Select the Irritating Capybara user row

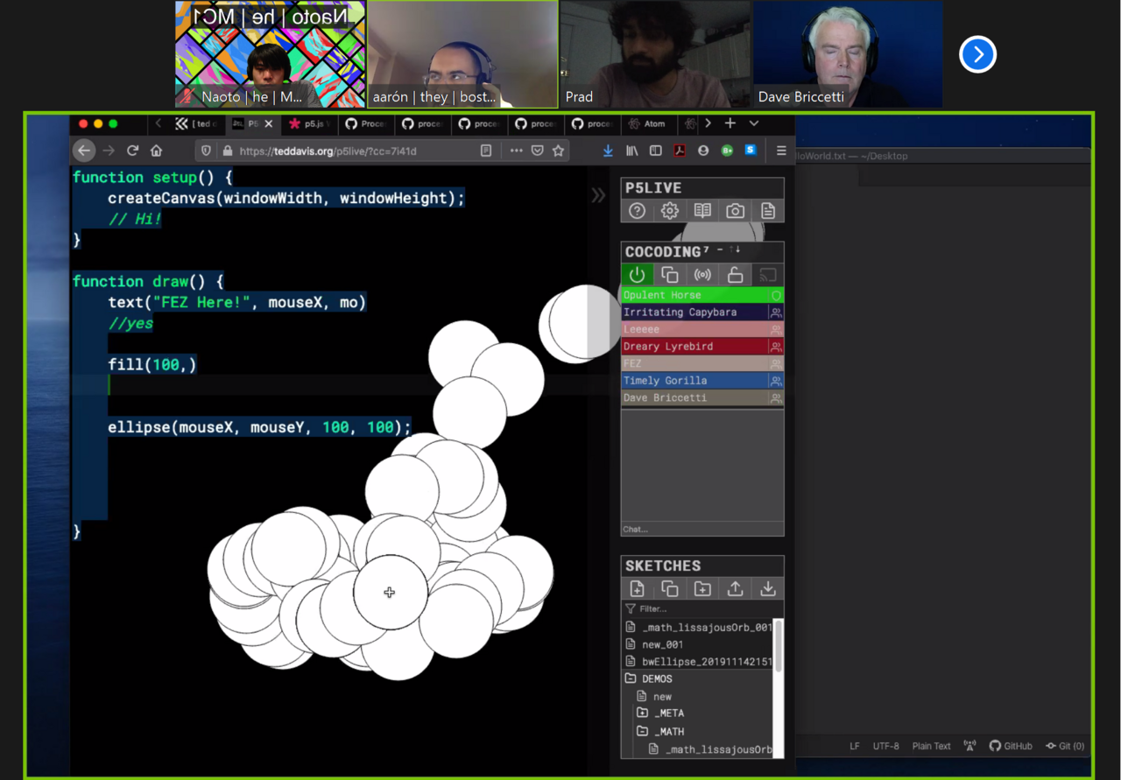(x=702, y=312)
